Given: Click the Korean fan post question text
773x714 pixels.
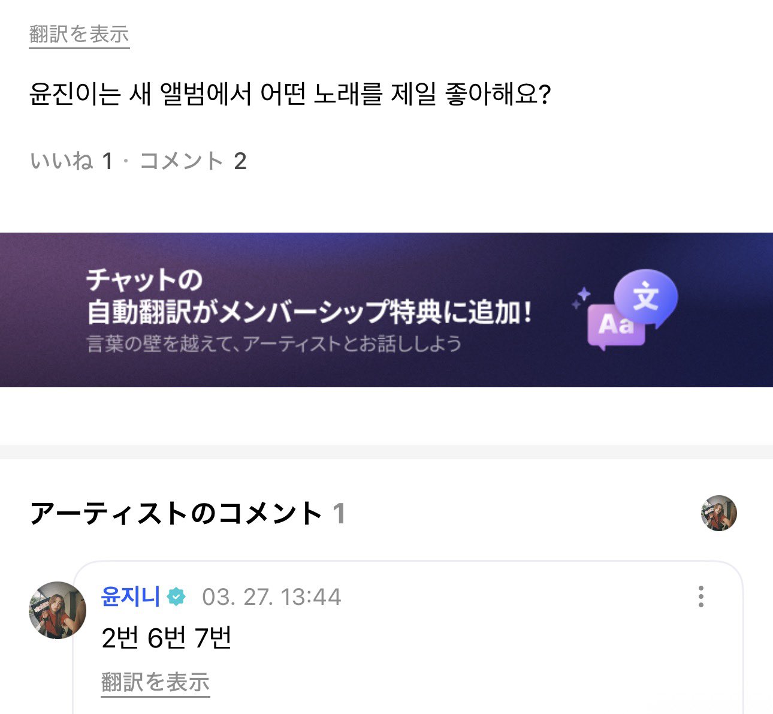Looking at the screenshot, I should coord(289,94).
